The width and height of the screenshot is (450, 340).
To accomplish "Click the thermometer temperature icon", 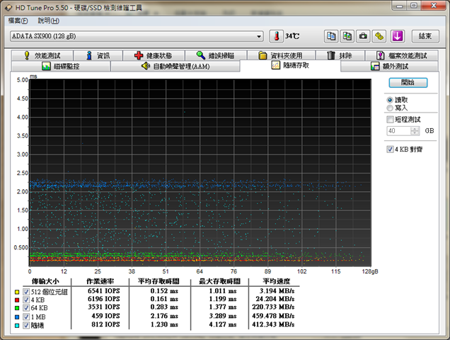I will point(277,36).
